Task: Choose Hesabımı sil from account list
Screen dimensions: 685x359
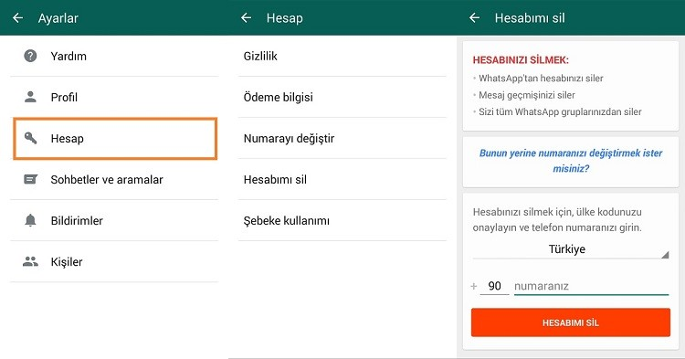Action: [342, 179]
